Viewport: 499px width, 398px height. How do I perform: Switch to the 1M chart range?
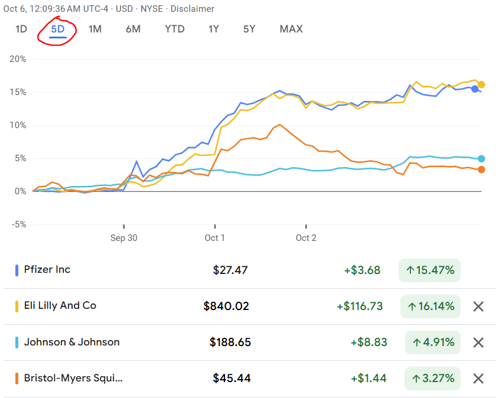[x=95, y=29]
